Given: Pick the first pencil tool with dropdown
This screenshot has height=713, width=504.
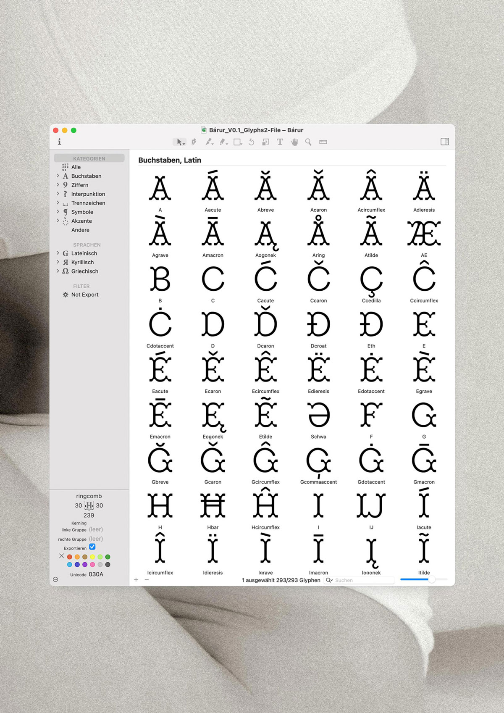Looking at the screenshot, I should coord(209,142).
